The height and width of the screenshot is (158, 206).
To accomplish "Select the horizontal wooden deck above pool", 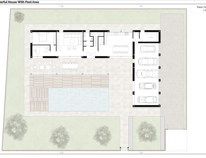I will (x=69, y=81).
